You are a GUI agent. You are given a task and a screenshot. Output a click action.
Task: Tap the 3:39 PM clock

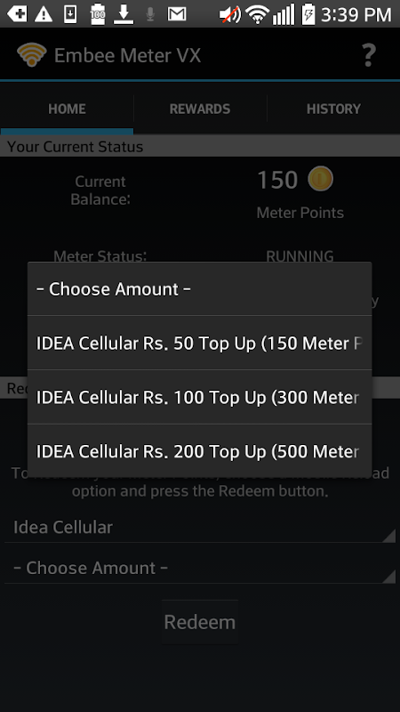pos(356,14)
